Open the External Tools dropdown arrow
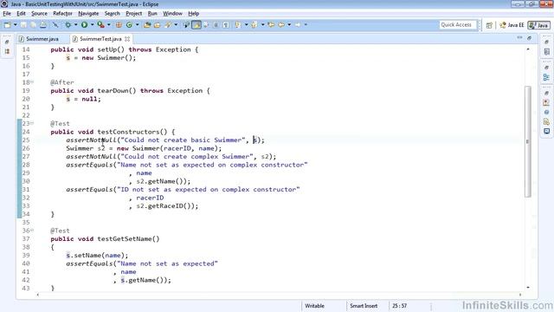Viewport: 554px width, 312px height. pyautogui.click(x=109, y=25)
